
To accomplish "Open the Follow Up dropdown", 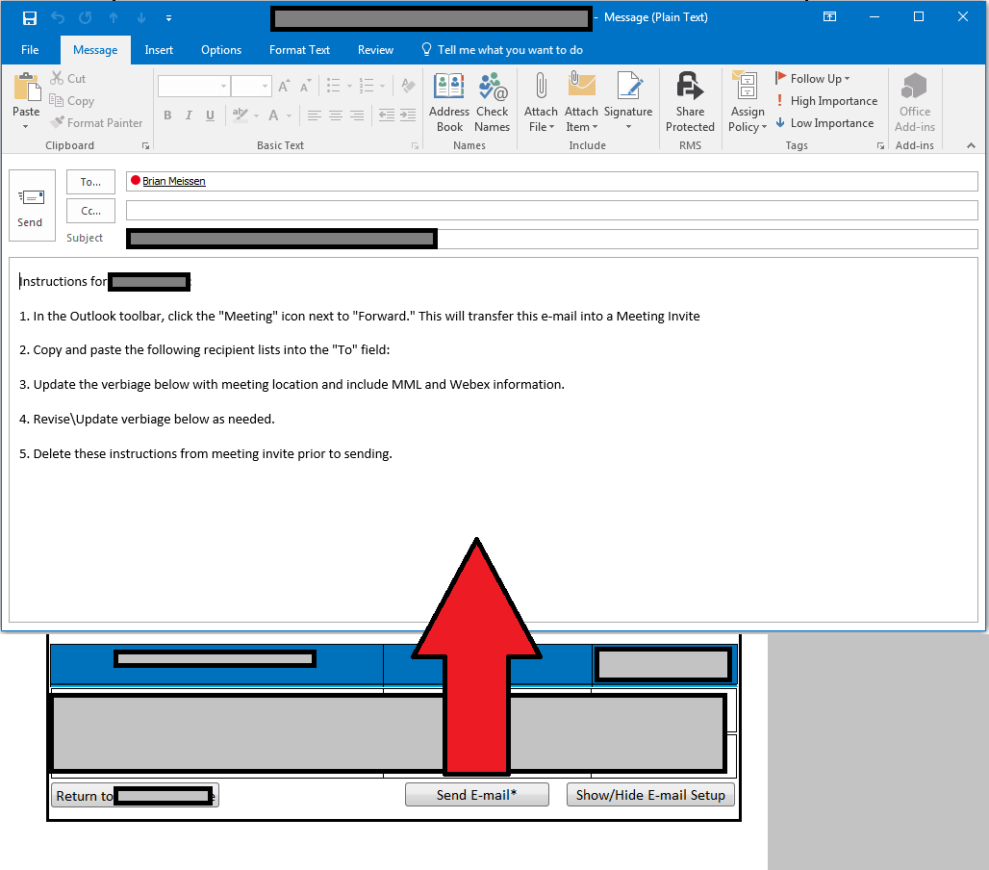I will coord(813,78).
